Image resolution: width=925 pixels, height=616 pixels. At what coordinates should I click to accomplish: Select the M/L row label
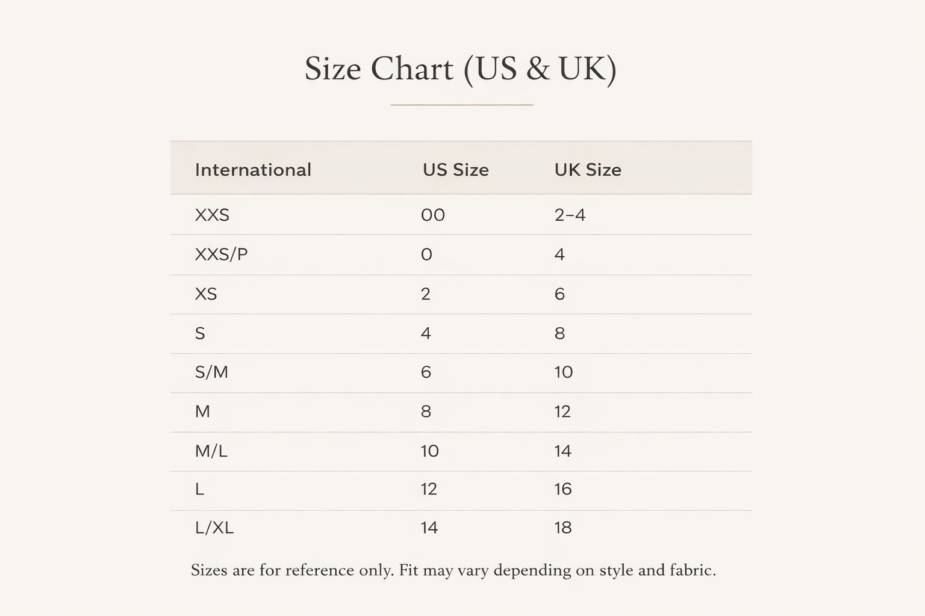coord(211,451)
